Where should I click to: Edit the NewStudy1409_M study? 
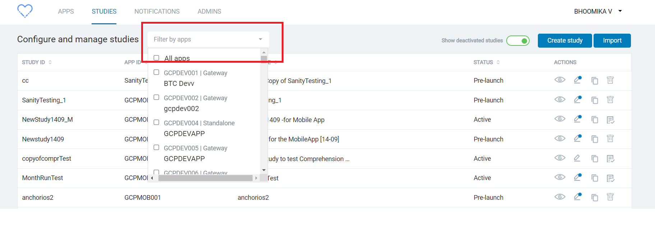[578, 119]
